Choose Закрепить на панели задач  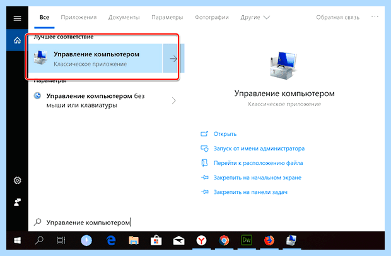250,192
